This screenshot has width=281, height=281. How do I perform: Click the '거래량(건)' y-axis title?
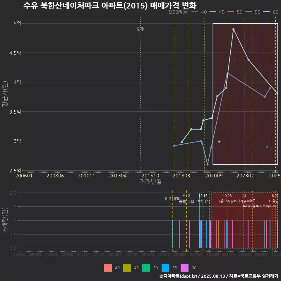tap(5, 220)
